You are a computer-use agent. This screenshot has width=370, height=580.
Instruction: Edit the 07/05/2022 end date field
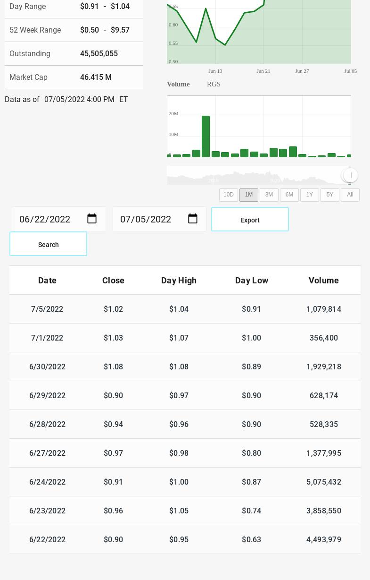tap(160, 219)
